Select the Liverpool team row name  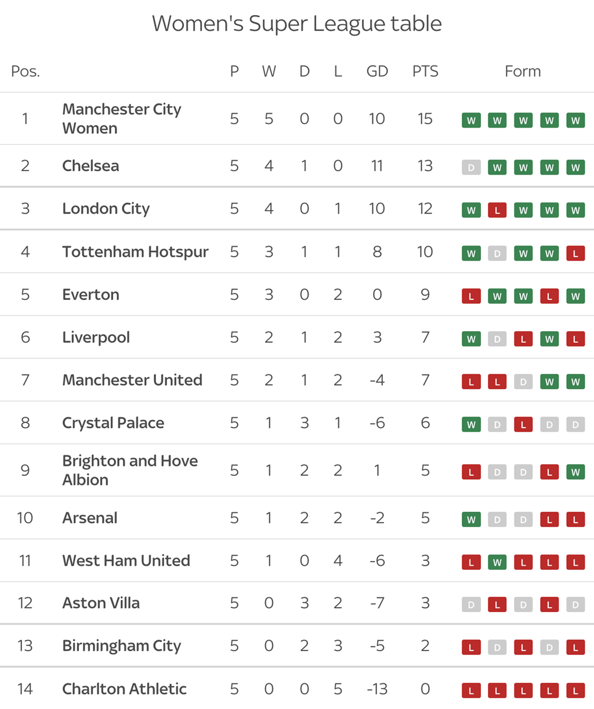click(96, 338)
